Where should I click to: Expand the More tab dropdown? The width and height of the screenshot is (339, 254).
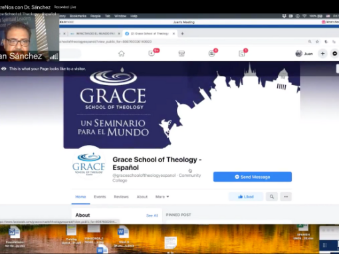pos(162,197)
